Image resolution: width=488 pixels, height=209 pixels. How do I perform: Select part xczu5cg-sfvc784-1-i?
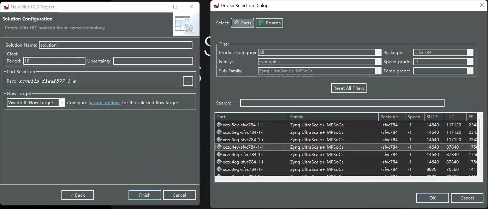click(346, 140)
